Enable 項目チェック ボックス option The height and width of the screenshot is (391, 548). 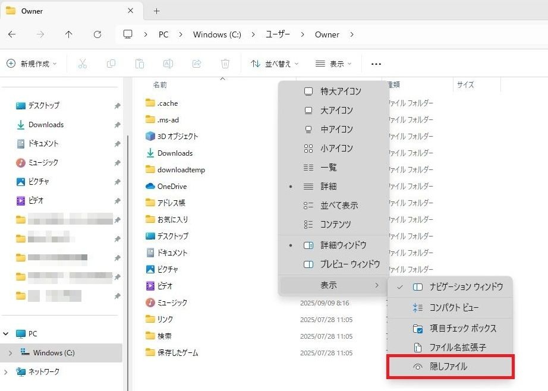(x=462, y=328)
